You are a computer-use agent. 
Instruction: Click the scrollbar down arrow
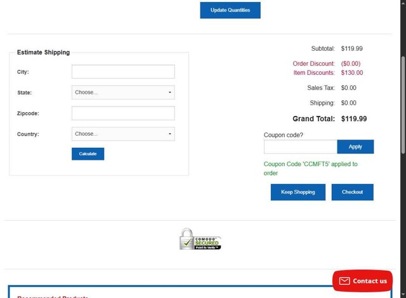pyautogui.click(x=403, y=295)
